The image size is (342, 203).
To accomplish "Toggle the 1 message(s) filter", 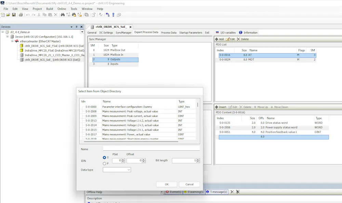I will pyautogui.click(x=216, y=192).
